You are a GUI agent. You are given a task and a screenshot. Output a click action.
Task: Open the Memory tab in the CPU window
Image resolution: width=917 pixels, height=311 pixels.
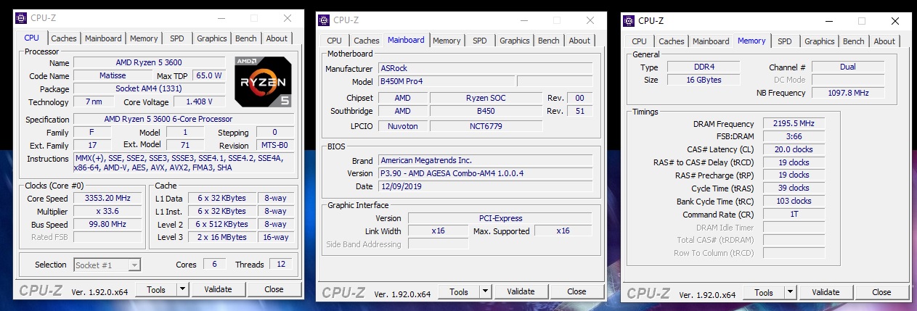tap(144, 38)
